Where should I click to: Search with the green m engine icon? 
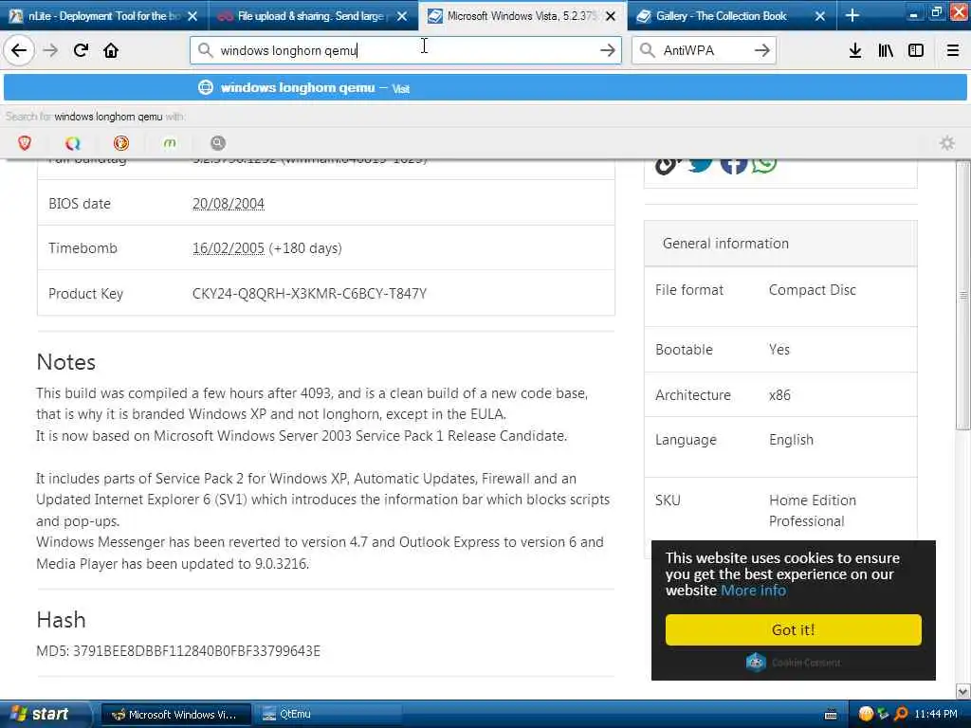170,144
